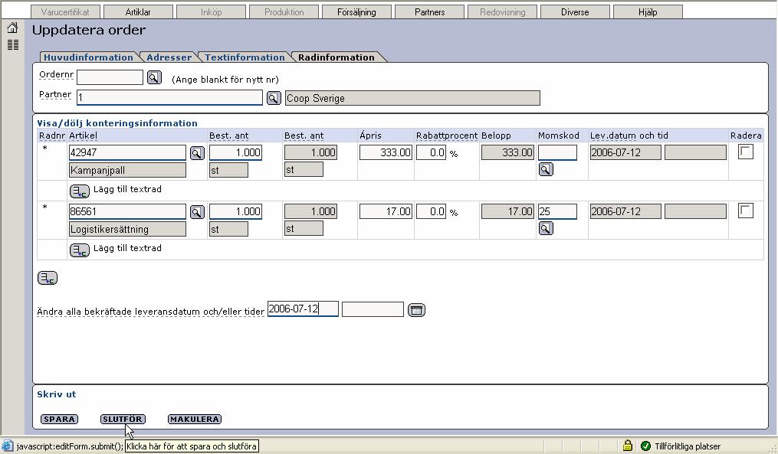Image resolution: width=778 pixels, height=454 pixels.
Task: Click the Belopp value 333.00
Action: click(507, 152)
